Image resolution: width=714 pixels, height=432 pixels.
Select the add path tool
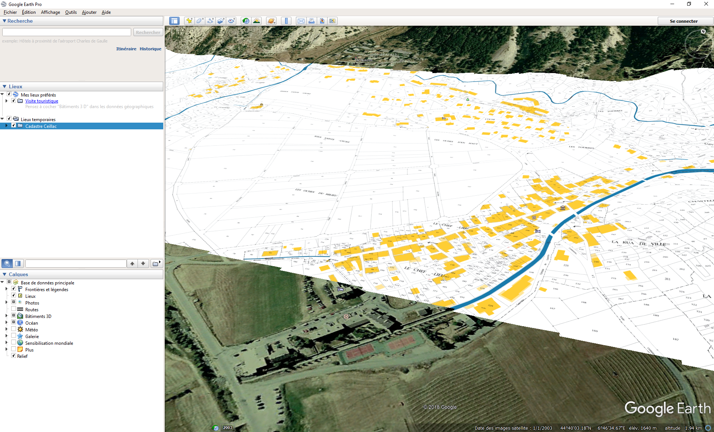pyautogui.click(x=210, y=21)
